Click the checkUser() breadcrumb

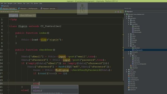click(x=27, y=15)
